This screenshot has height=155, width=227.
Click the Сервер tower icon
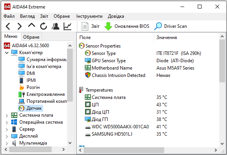pos(14,129)
